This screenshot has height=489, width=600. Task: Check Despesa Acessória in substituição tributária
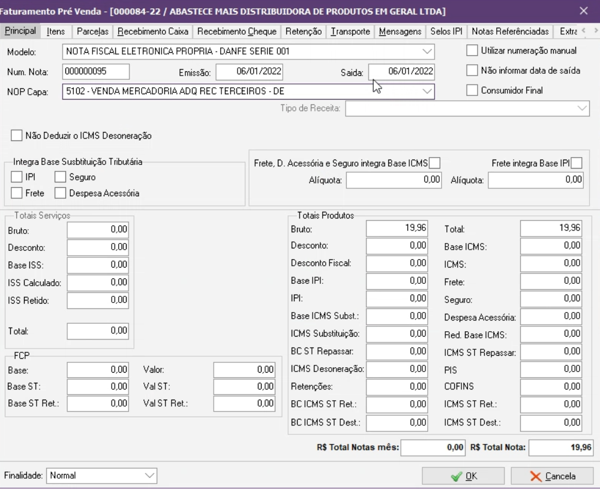click(x=61, y=193)
